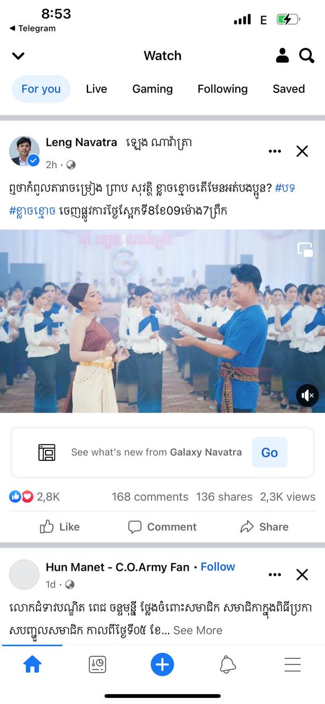Image resolution: width=325 pixels, height=704 pixels.
Task: Open more options on Leng Navatra post
Action: point(275,151)
